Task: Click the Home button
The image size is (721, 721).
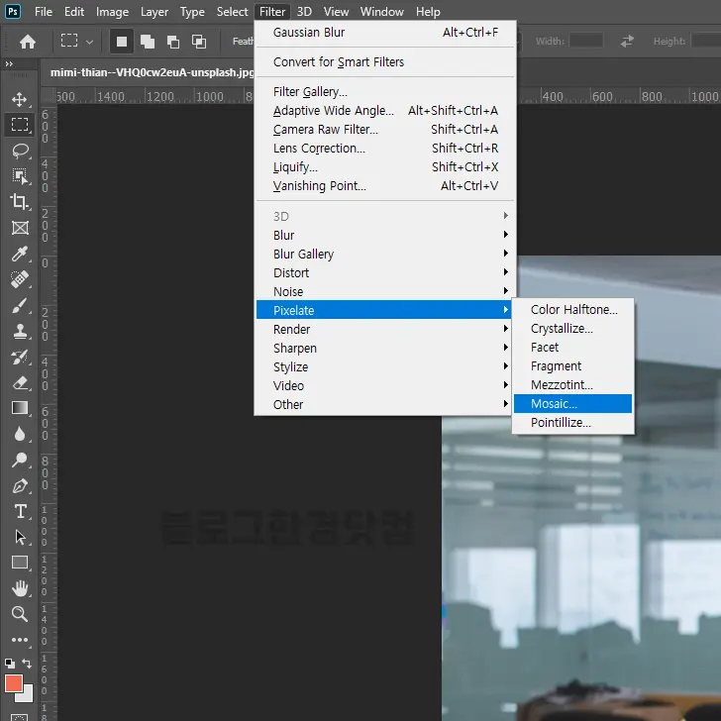Action: point(28,42)
